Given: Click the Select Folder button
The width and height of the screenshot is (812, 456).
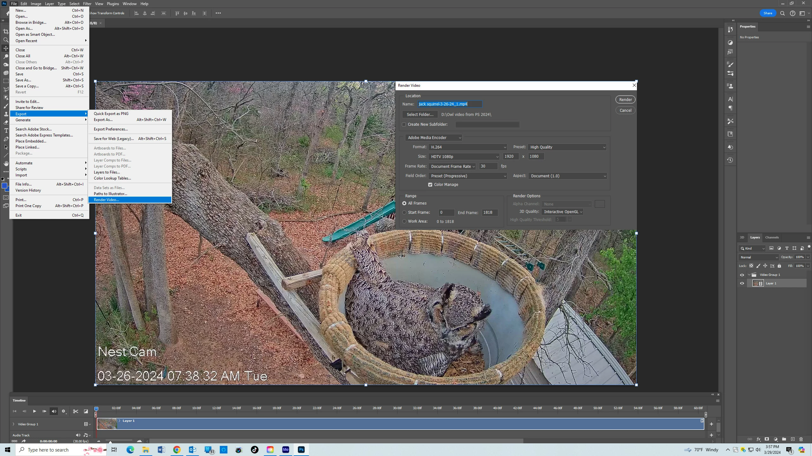Looking at the screenshot, I should pyautogui.click(x=420, y=114).
